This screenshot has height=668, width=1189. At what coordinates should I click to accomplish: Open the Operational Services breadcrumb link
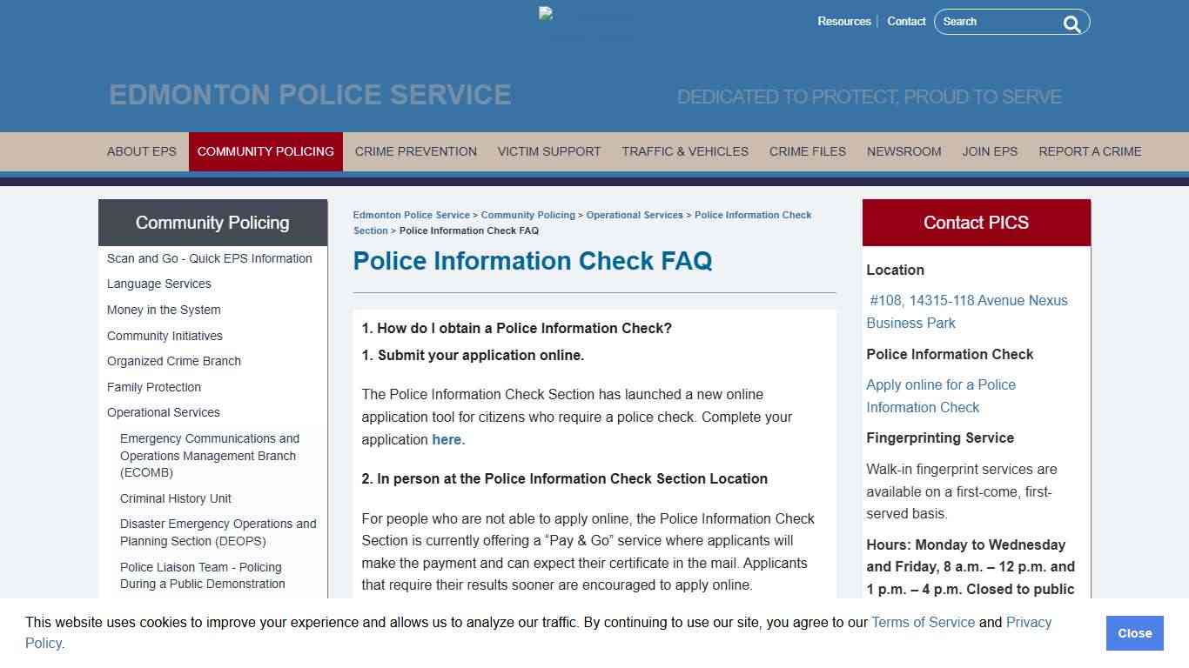(x=635, y=215)
